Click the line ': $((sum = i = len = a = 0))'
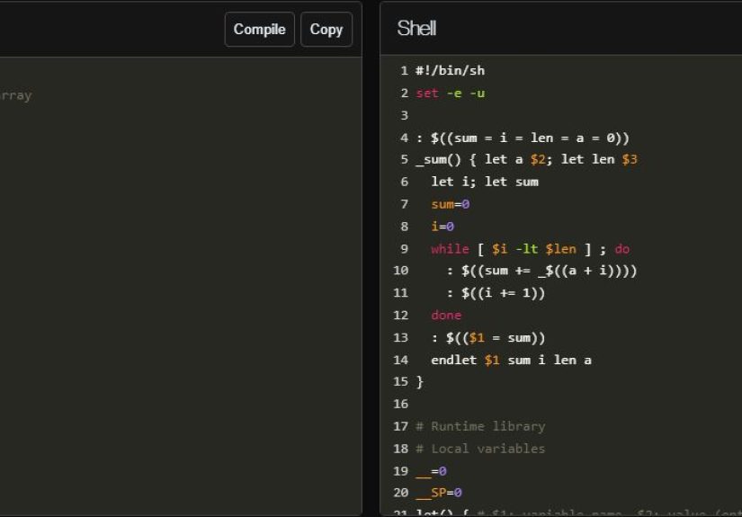 tap(523, 138)
